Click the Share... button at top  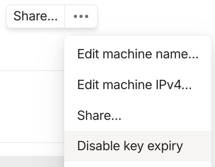point(36,16)
